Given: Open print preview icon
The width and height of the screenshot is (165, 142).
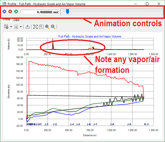Looking at the screenshot, I should pos(16,27).
